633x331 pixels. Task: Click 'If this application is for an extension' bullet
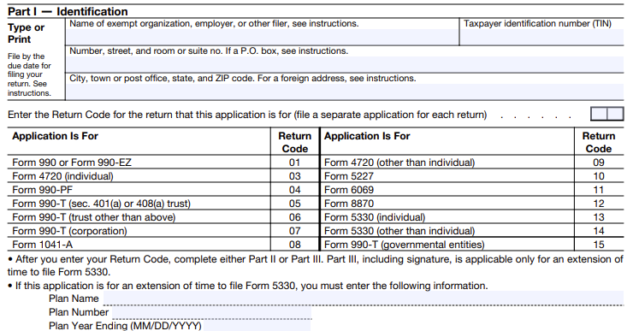[248, 286]
